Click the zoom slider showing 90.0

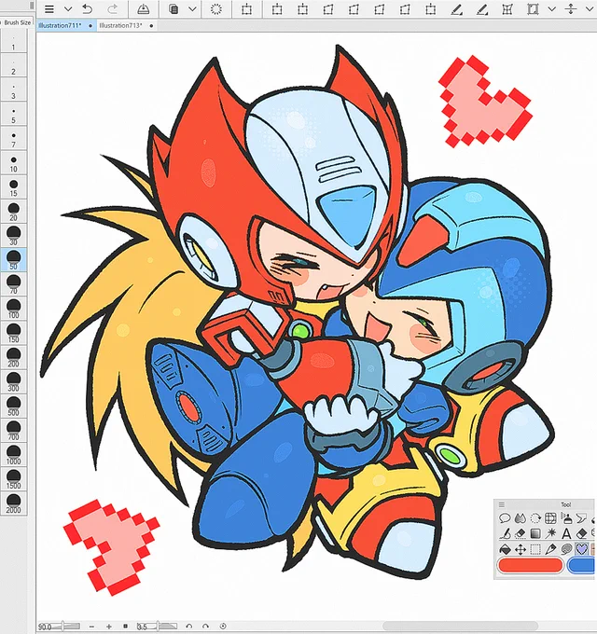point(60,627)
